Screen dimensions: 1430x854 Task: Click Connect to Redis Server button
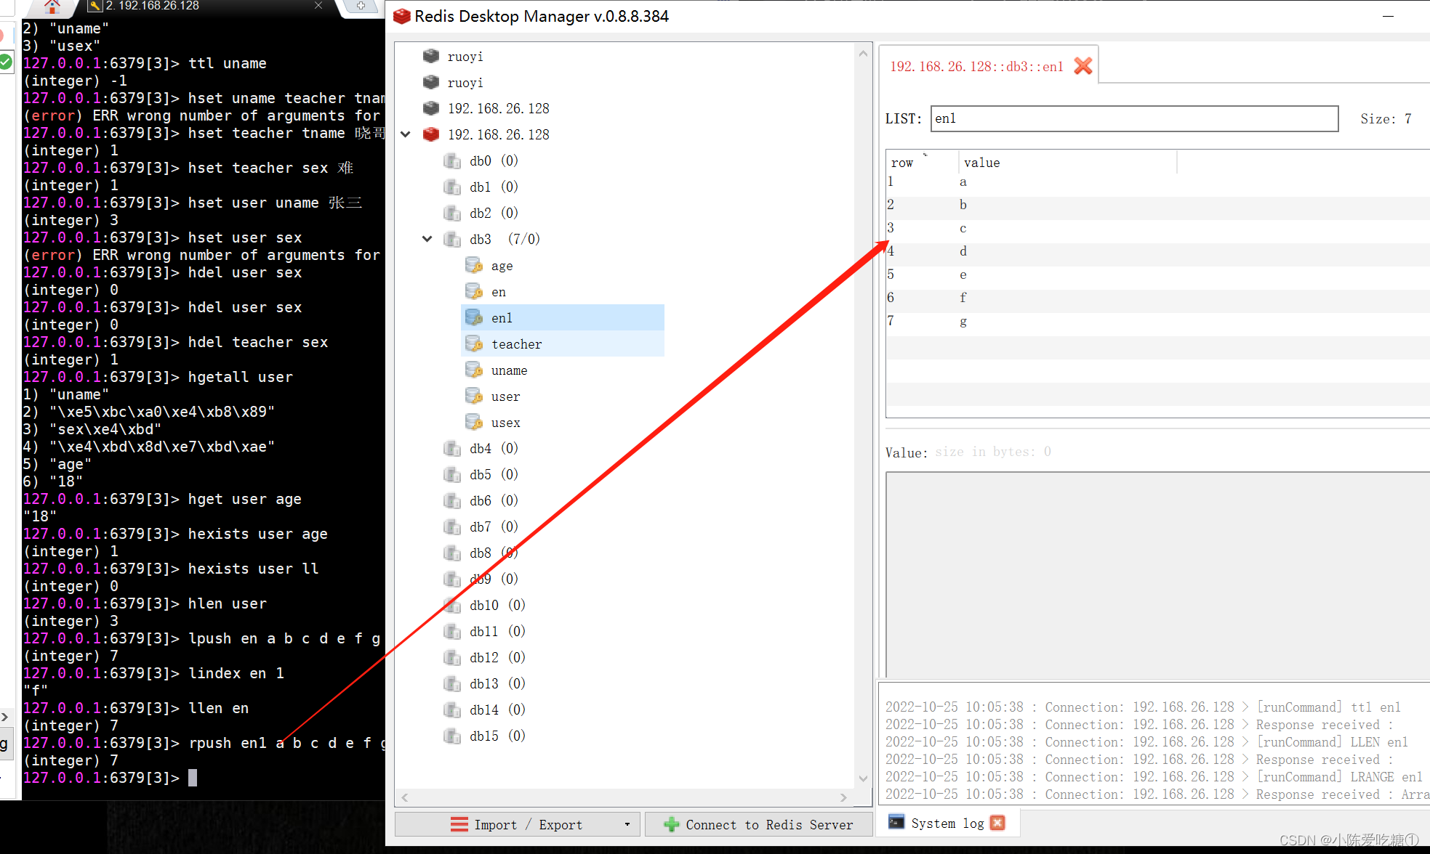[x=768, y=824]
